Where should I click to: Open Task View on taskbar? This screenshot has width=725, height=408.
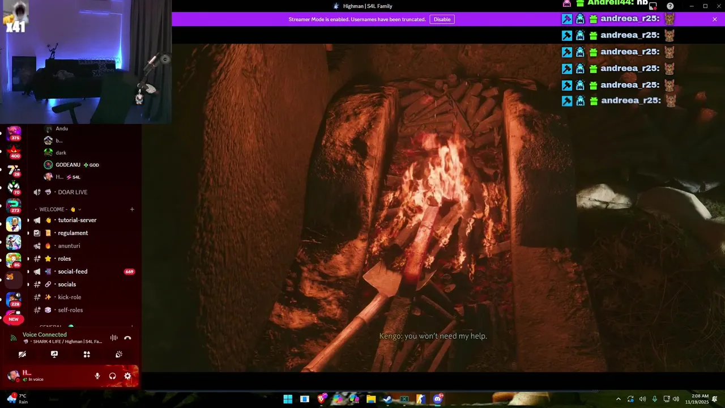(x=305, y=399)
